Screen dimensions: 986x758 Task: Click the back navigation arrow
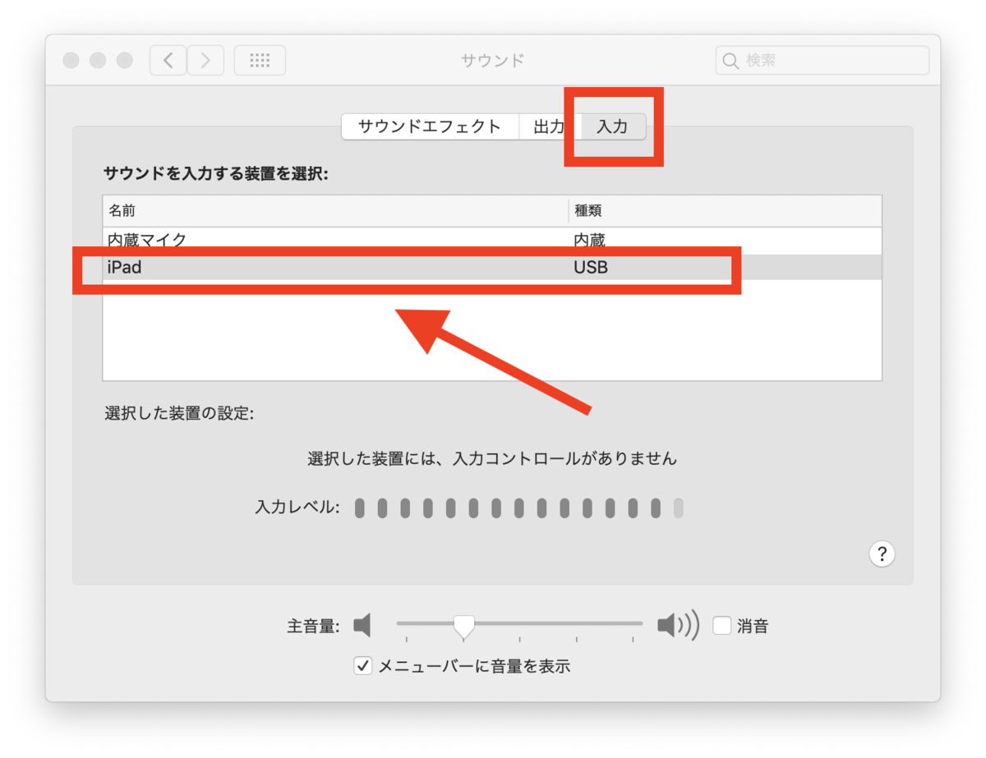167,60
